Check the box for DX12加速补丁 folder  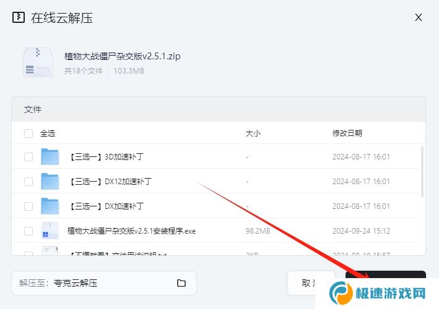click(28, 182)
